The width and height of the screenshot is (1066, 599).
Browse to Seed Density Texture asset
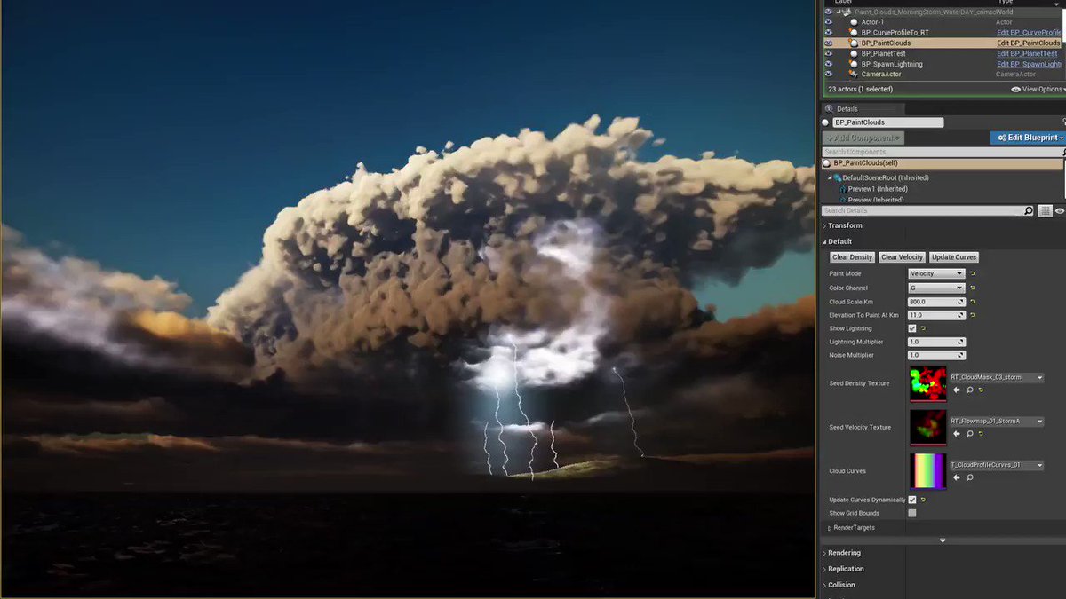coord(969,390)
